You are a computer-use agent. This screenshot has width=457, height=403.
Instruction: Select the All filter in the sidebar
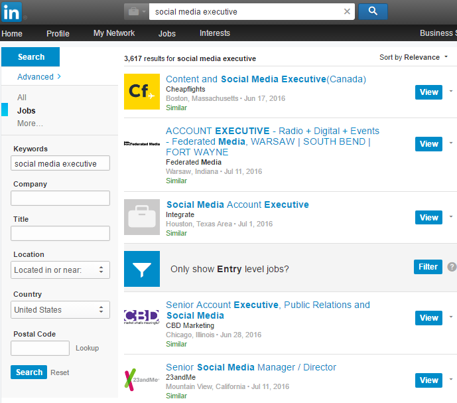point(22,98)
